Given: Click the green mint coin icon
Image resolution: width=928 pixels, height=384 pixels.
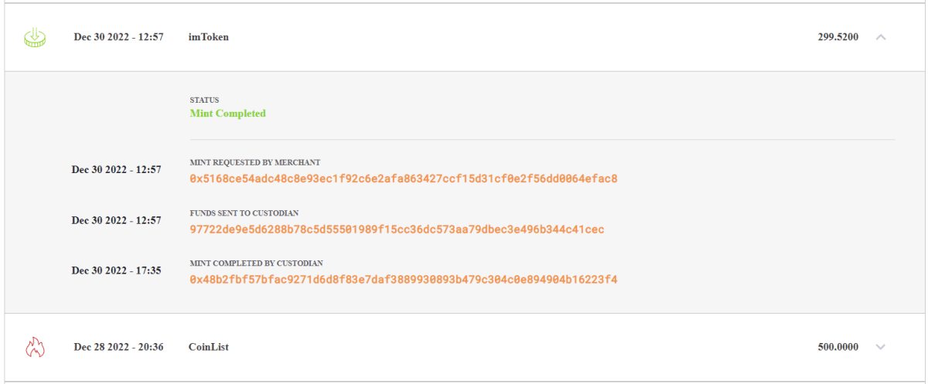Looking at the screenshot, I should (x=35, y=36).
